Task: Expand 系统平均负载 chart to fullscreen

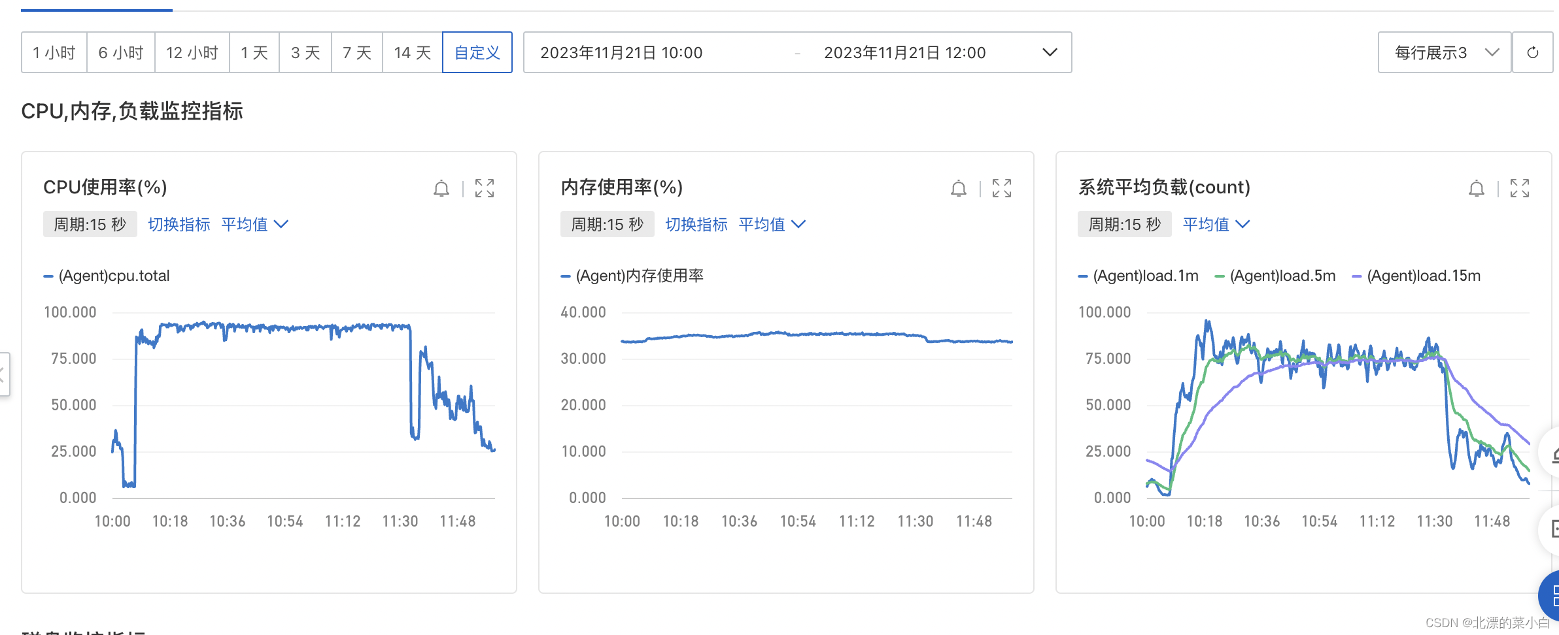Action: pos(1520,188)
